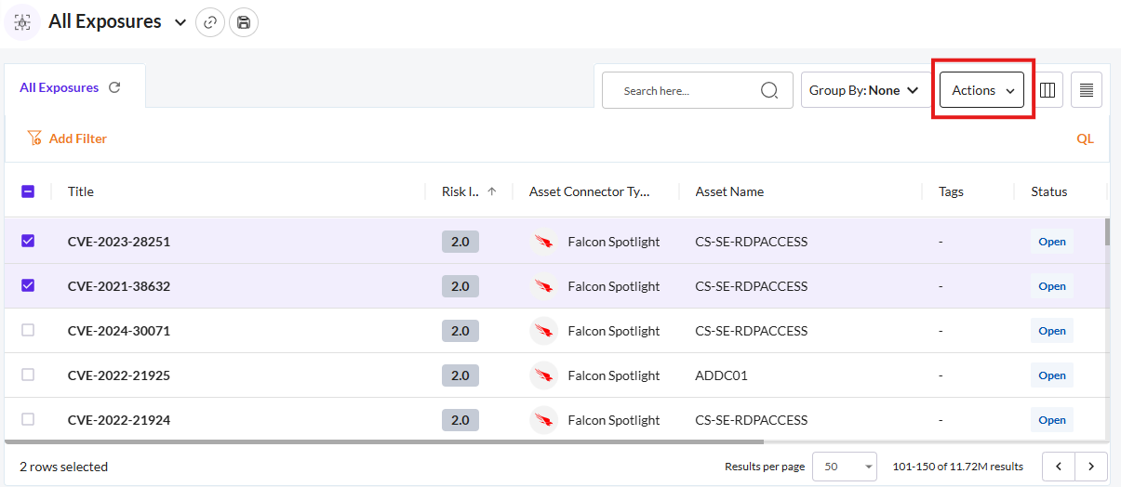Open CVE-2022-21924 exposure details
Screen dimensions: 1121x487
coord(119,420)
